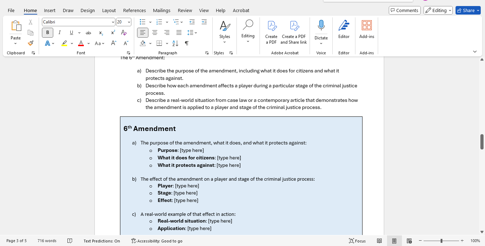This screenshot has height=246, width=485.
Task: Click the Paste clipboard icon
Action: point(16,26)
